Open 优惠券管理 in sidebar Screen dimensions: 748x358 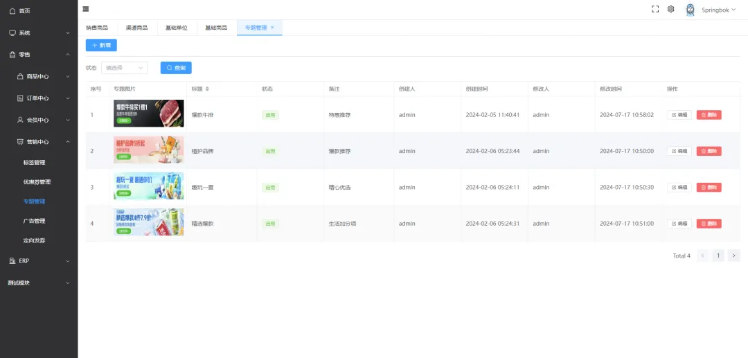(x=37, y=182)
